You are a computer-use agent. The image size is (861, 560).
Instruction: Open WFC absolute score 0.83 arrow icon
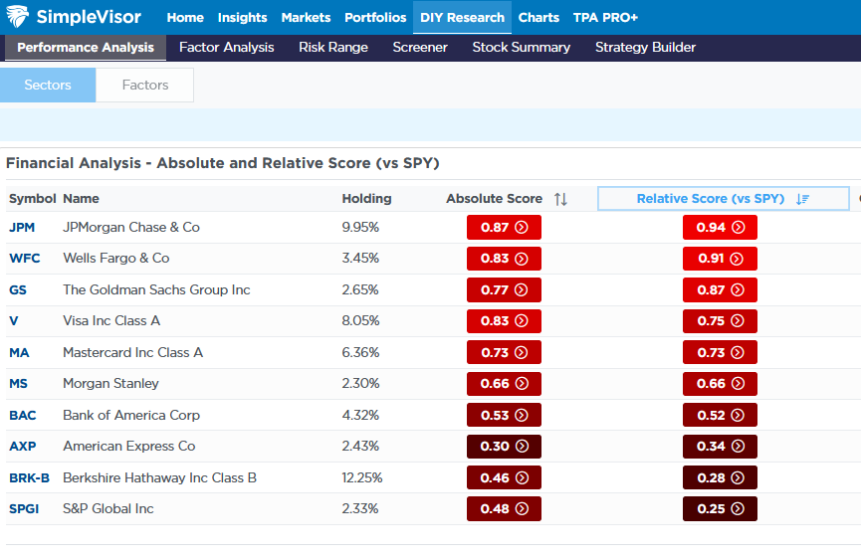[522, 259]
